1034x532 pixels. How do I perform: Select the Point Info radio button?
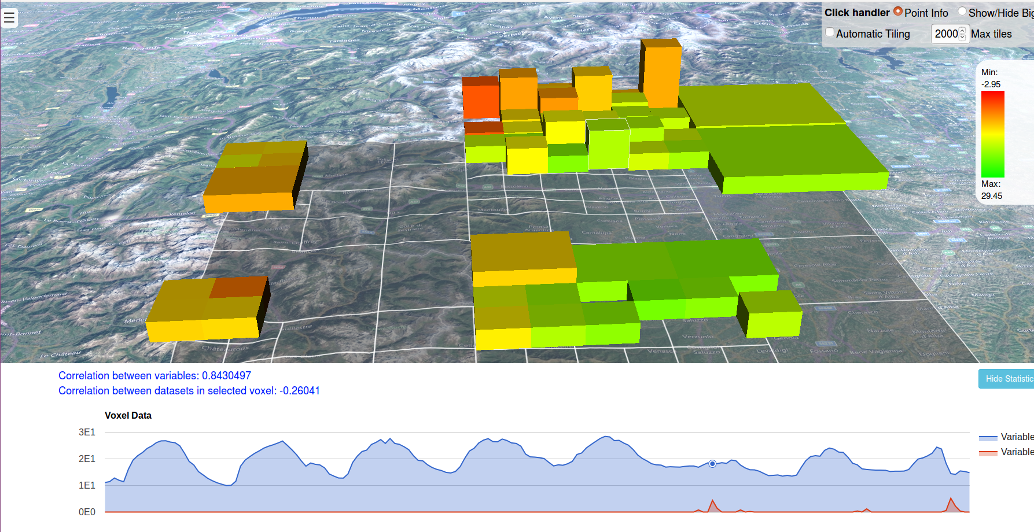898,12
